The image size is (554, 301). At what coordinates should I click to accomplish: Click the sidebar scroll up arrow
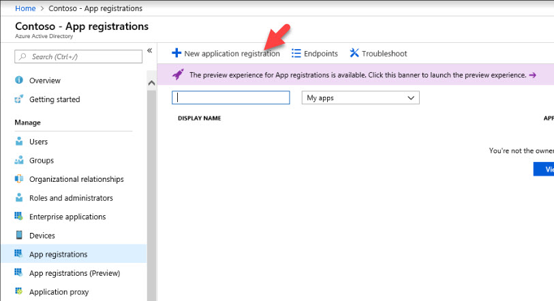[x=151, y=83]
